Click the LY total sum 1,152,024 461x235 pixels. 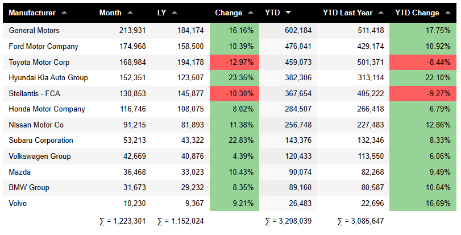[x=180, y=221]
